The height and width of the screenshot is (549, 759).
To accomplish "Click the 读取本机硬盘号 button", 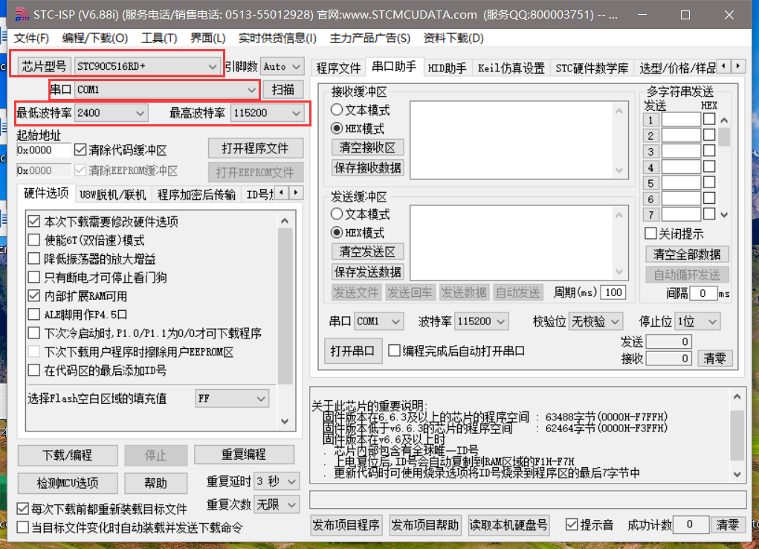I will click(508, 524).
